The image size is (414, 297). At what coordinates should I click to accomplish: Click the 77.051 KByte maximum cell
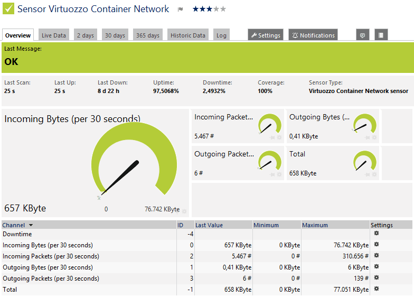click(351, 290)
